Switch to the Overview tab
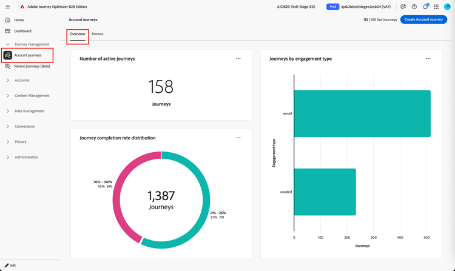The height and width of the screenshot is (271, 455). click(x=78, y=34)
